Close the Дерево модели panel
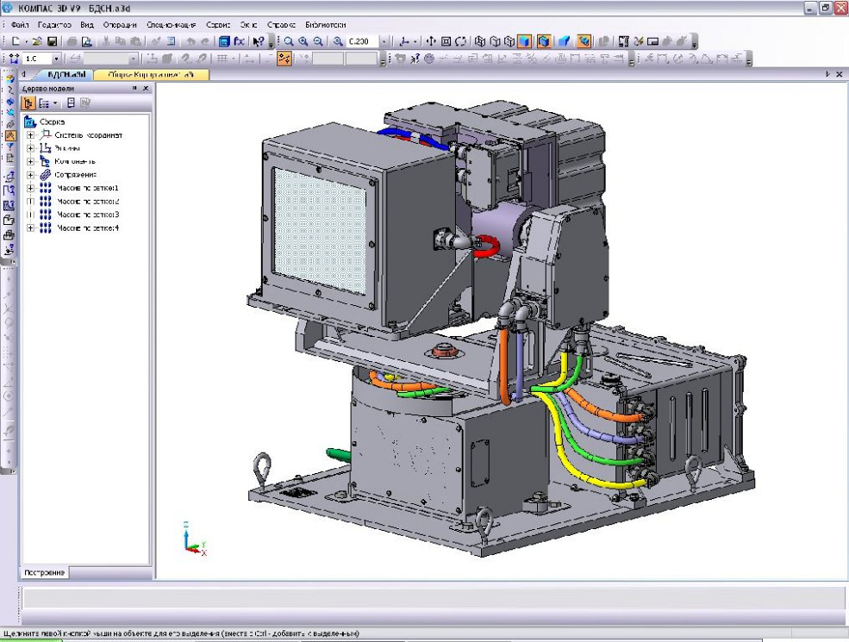The width and height of the screenshot is (849, 642). pyautogui.click(x=146, y=89)
